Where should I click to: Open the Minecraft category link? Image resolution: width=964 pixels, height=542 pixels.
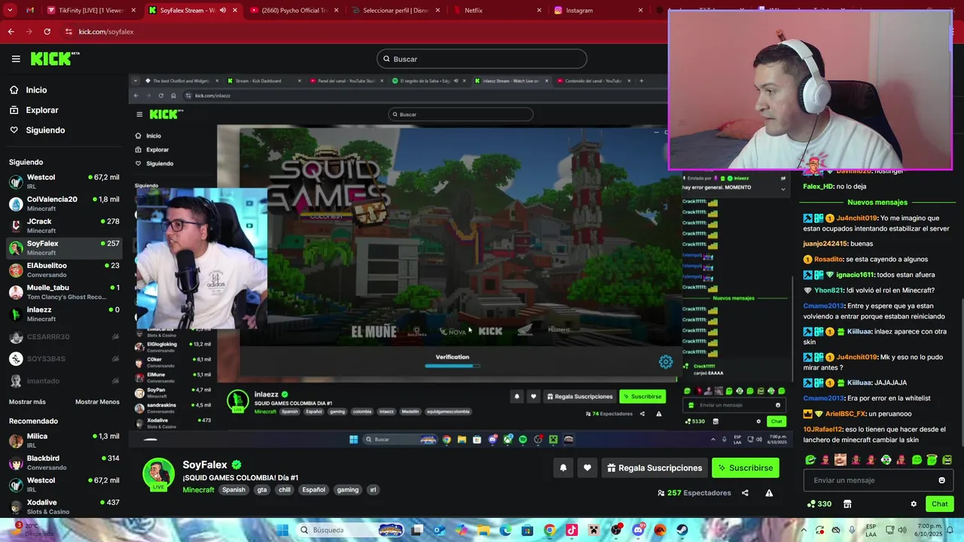click(198, 490)
